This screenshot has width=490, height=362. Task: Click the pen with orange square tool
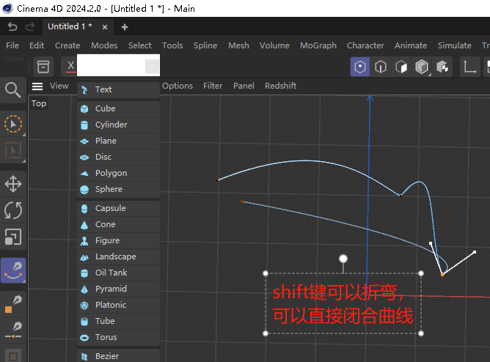13,304
